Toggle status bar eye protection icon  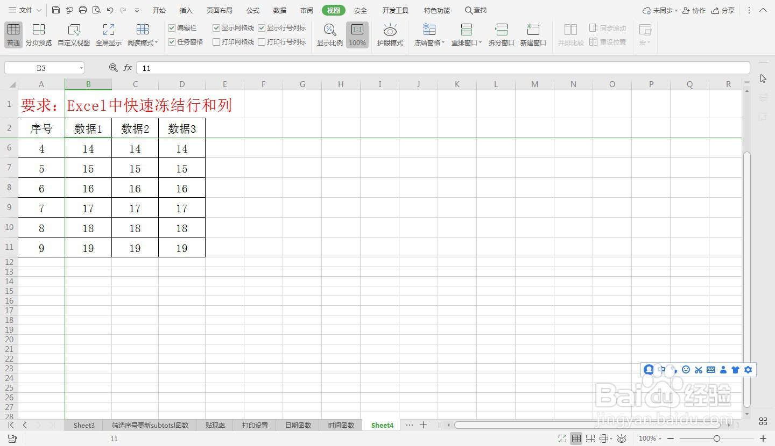click(x=622, y=438)
